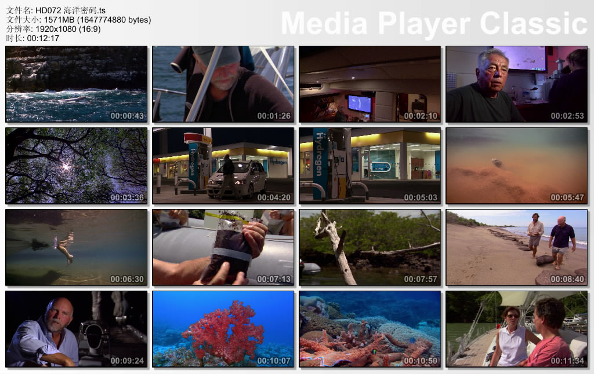Open the coral reef thumbnail at 00:10:50

(x=370, y=329)
